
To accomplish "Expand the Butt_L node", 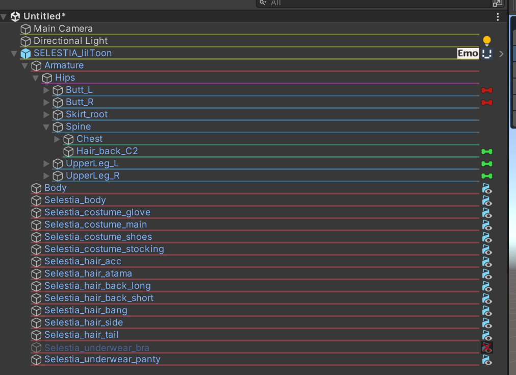I will click(x=46, y=90).
